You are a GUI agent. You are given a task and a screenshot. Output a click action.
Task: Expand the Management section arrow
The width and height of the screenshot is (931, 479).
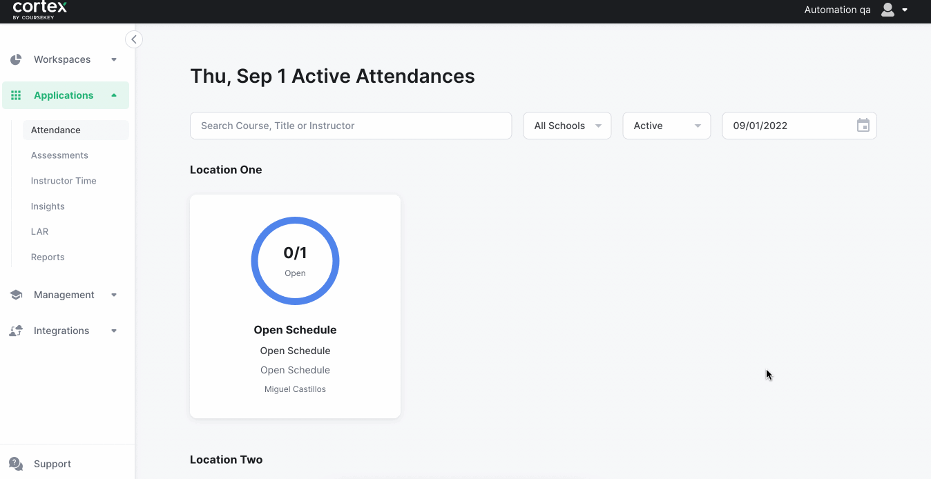pos(114,295)
